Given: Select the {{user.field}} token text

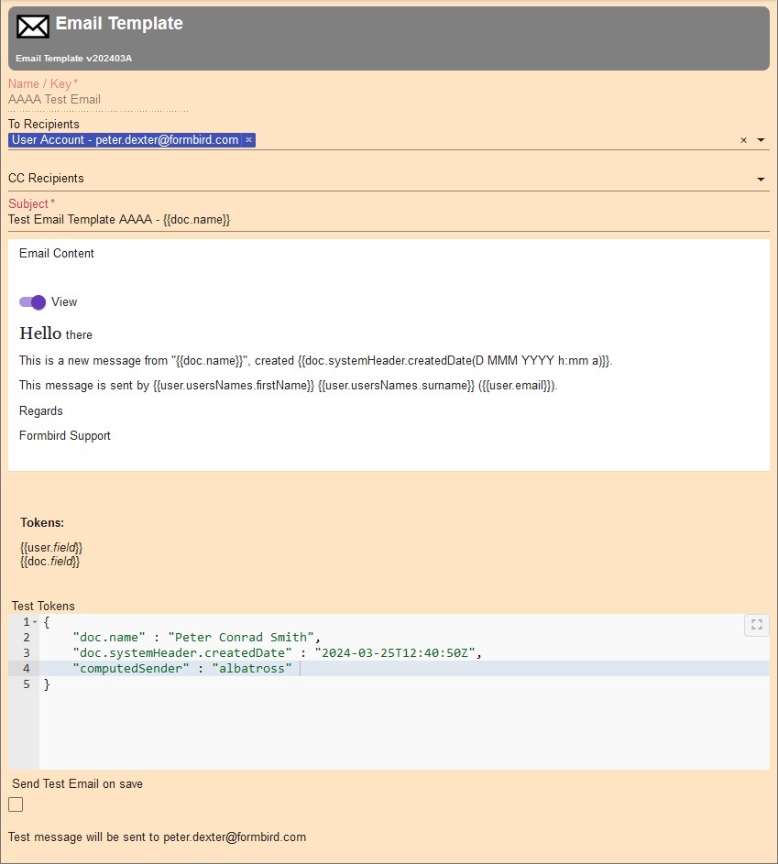Looking at the screenshot, I should click(x=49, y=546).
